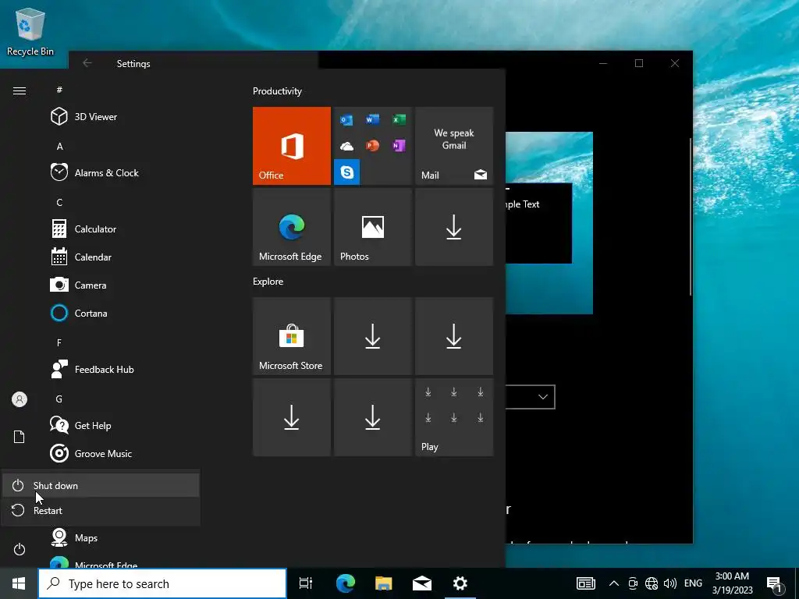The image size is (799, 599).
Task: Click the back arrow in Settings window
Action: (87, 63)
